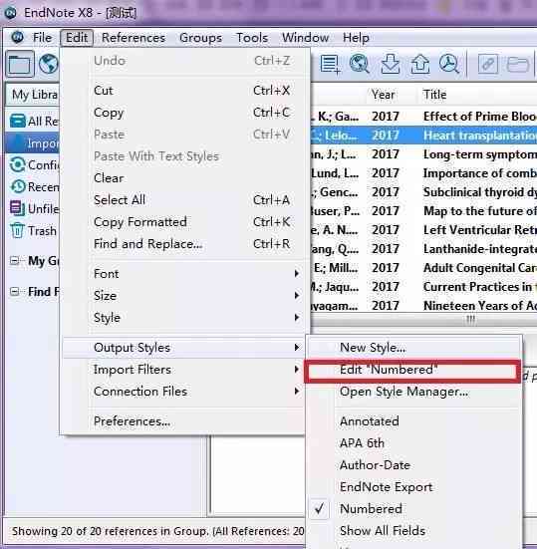Select the "Lanthanide-integrate" reference row
The width and height of the screenshot is (537, 549).
(x=423, y=248)
